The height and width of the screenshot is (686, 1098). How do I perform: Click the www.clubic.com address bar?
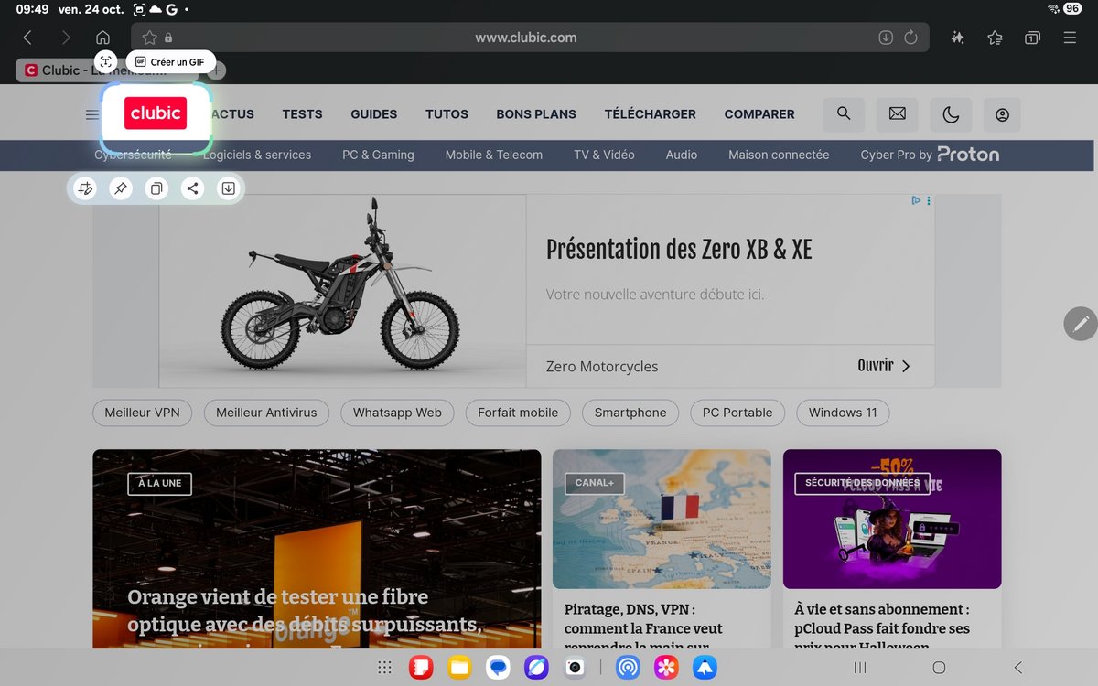point(525,38)
